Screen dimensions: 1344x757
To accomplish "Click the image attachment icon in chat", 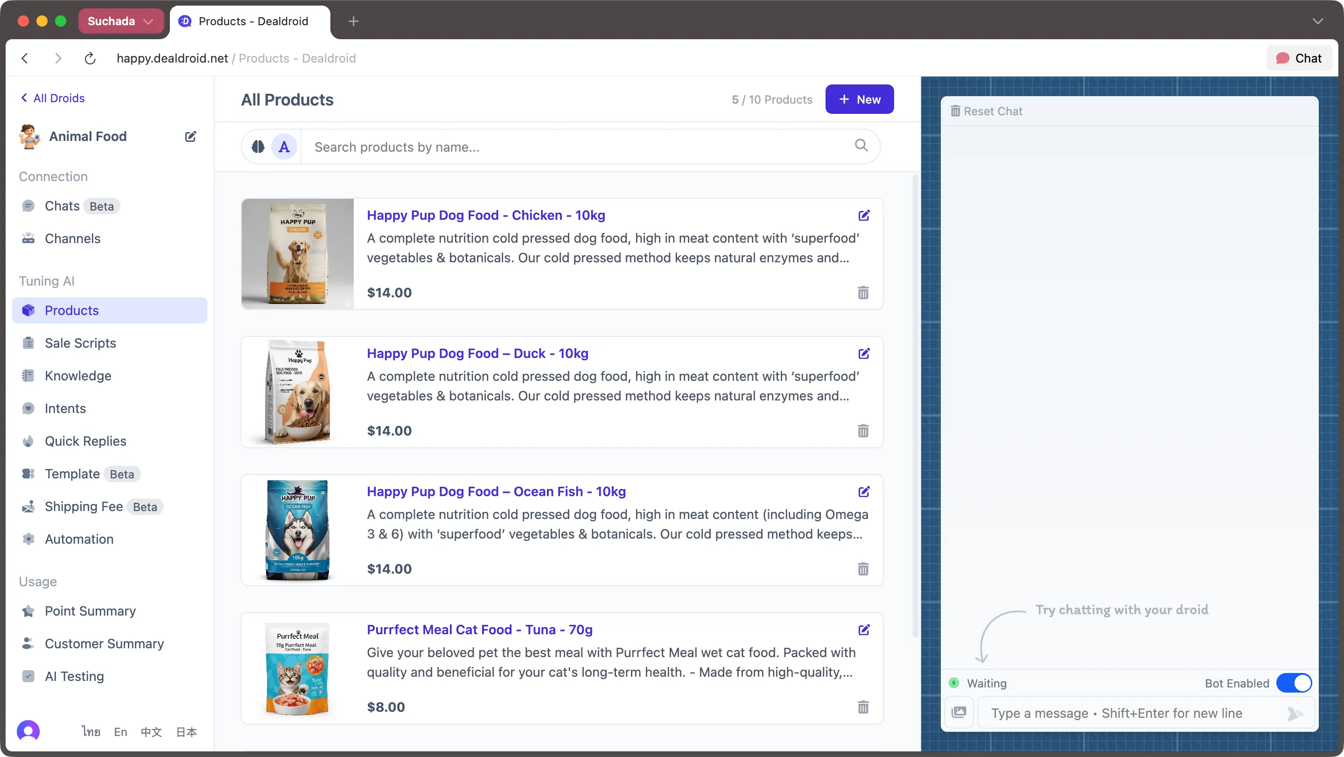I will coord(959,712).
